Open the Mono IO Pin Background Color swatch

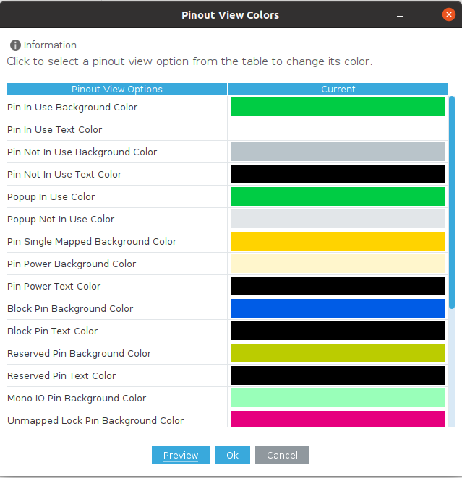[x=338, y=398]
